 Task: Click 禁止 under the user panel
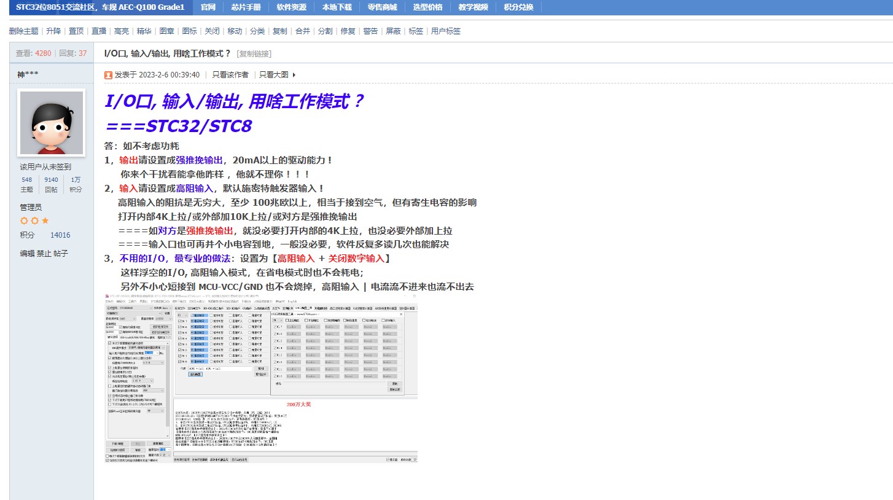[44, 253]
